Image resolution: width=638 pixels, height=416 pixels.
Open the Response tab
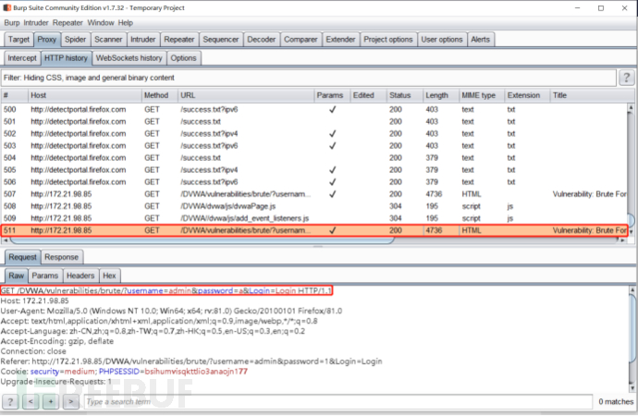click(x=61, y=256)
